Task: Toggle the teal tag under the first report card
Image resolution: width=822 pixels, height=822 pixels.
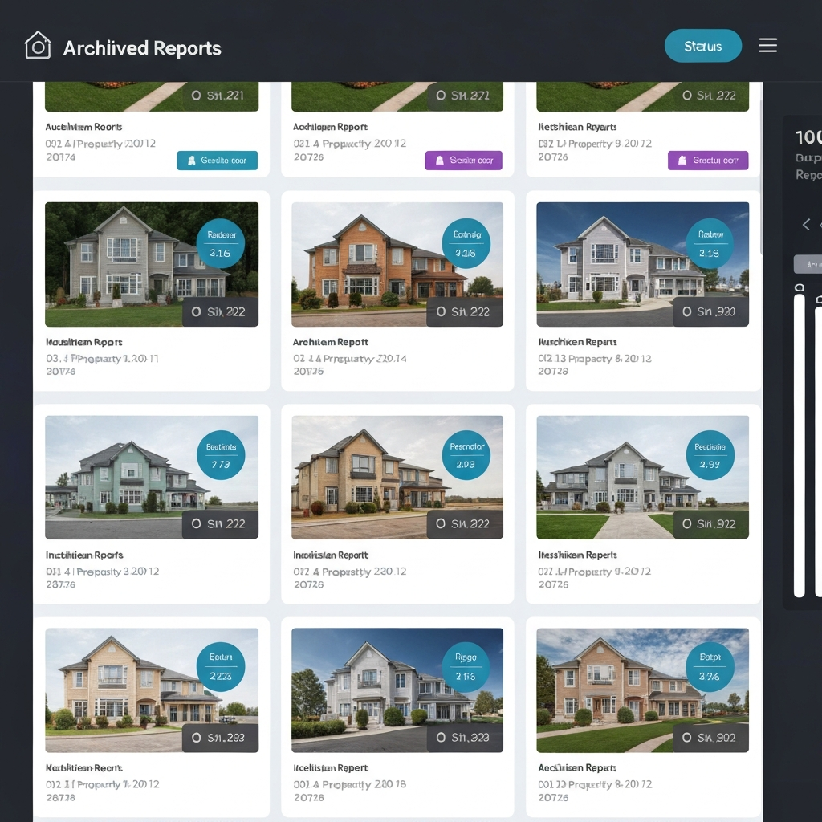Action: pos(217,161)
